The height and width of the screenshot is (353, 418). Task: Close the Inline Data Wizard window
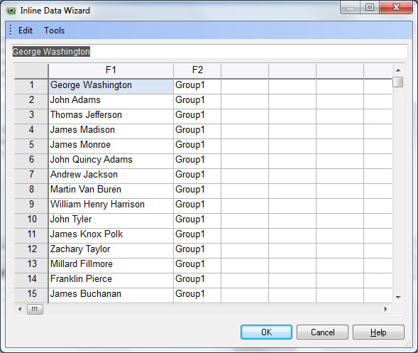[x=396, y=8]
